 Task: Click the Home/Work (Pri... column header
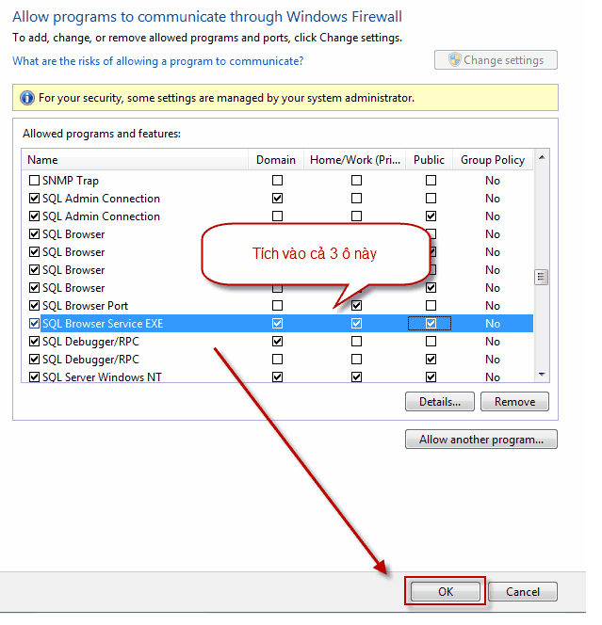(x=355, y=160)
